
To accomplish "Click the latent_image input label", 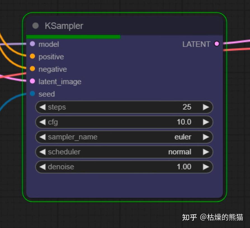I will (x=60, y=82).
